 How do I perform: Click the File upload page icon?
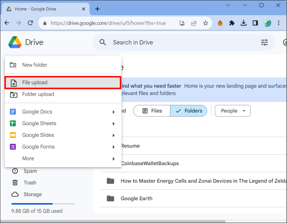(13, 83)
